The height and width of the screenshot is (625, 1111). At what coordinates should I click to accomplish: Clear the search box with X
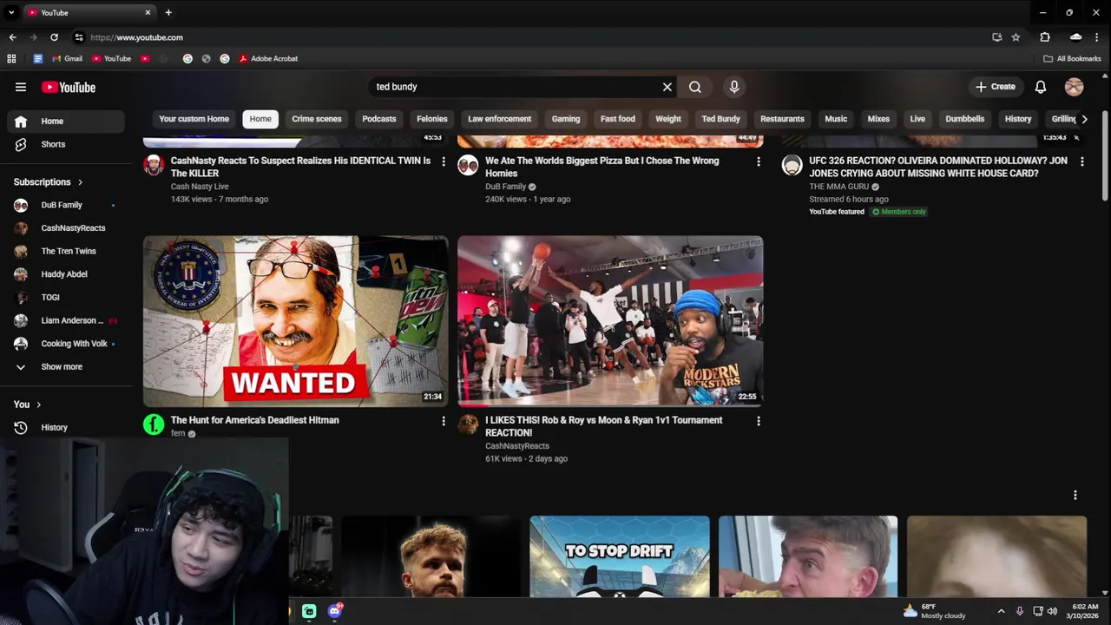pyautogui.click(x=667, y=87)
